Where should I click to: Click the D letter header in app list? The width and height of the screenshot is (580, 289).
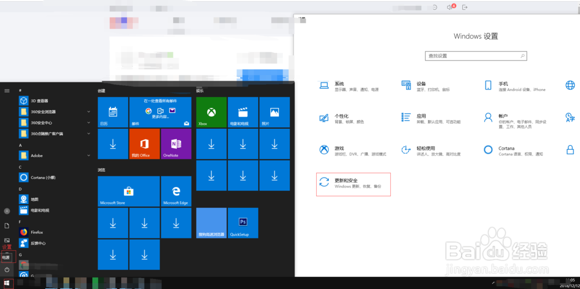point(20,189)
